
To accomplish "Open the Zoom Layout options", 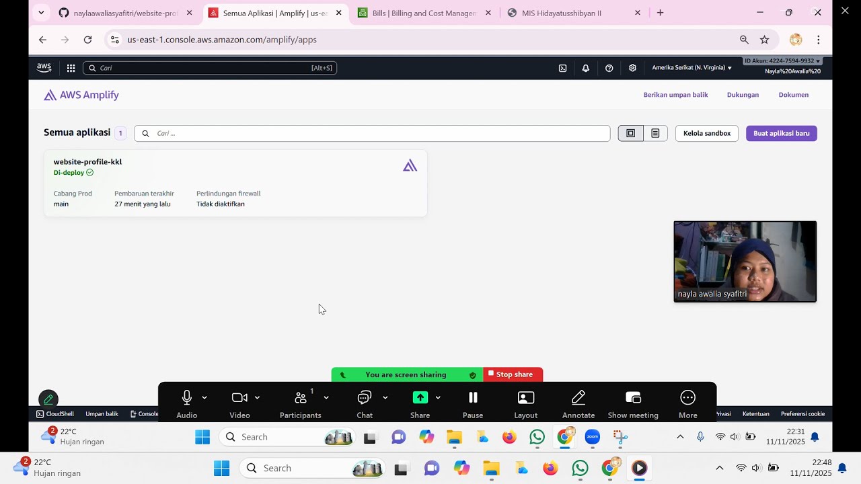I will 526,403.
